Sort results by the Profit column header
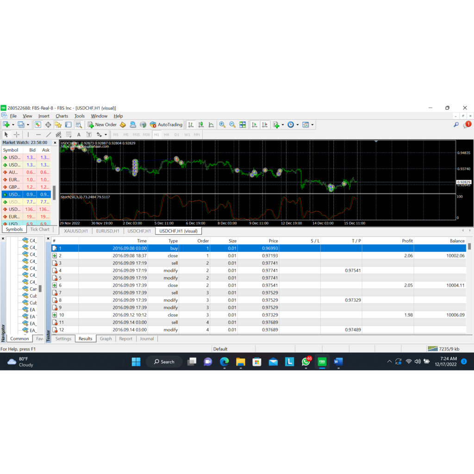 (x=388, y=241)
